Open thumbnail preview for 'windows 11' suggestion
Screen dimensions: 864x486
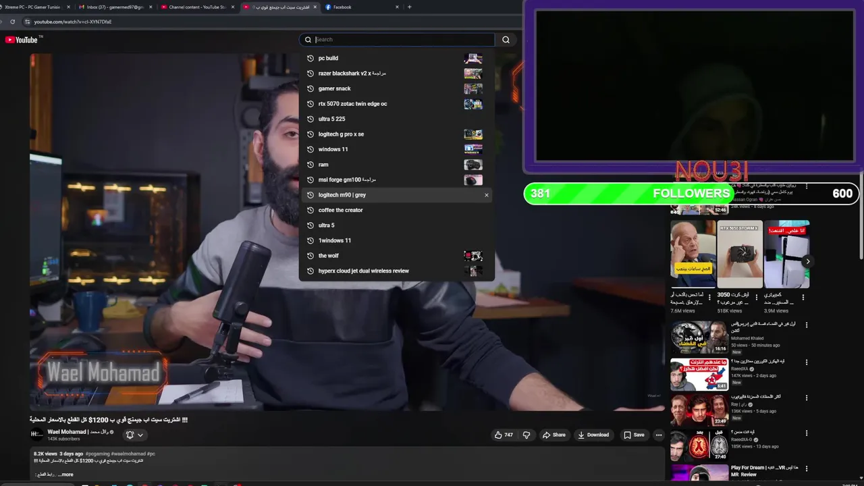point(473,149)
